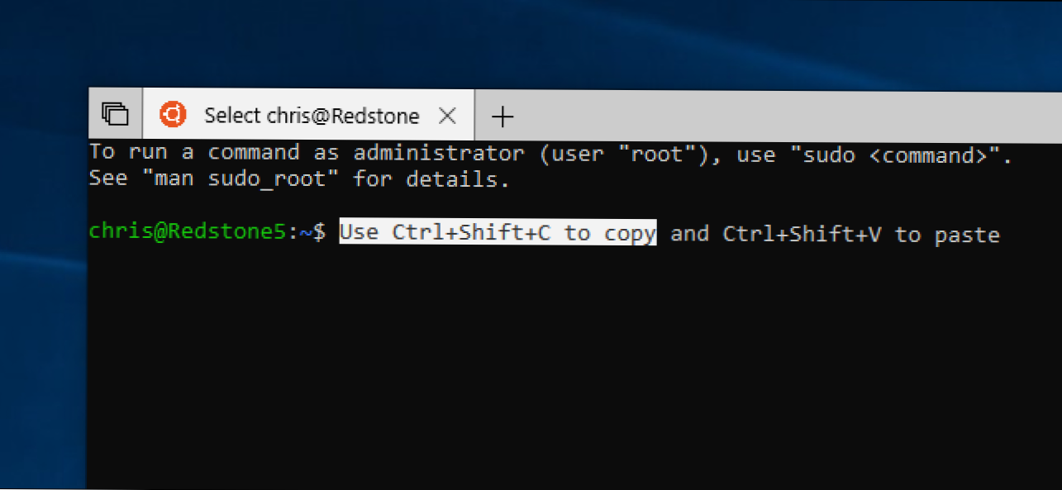The height and width of the screenshot is (490, 1062).
Task: Close the chris@Redstone tab
Action: click(x=447, y=116)
